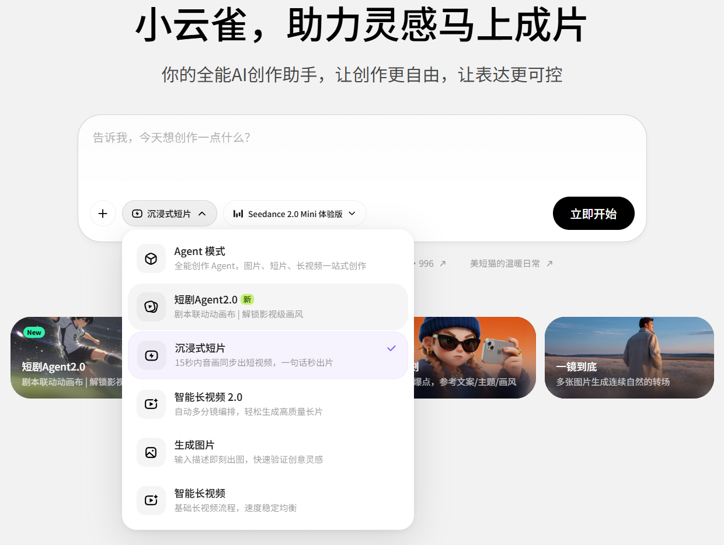This screenshot has height=545, width=724.
Task: Click the 一镜到底 card title text
Action: (x=576, y=367)
